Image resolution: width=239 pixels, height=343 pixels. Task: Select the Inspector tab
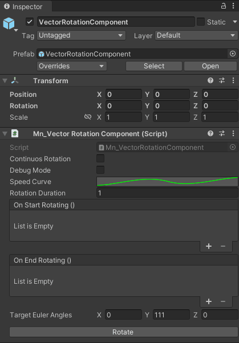(26, 6)
